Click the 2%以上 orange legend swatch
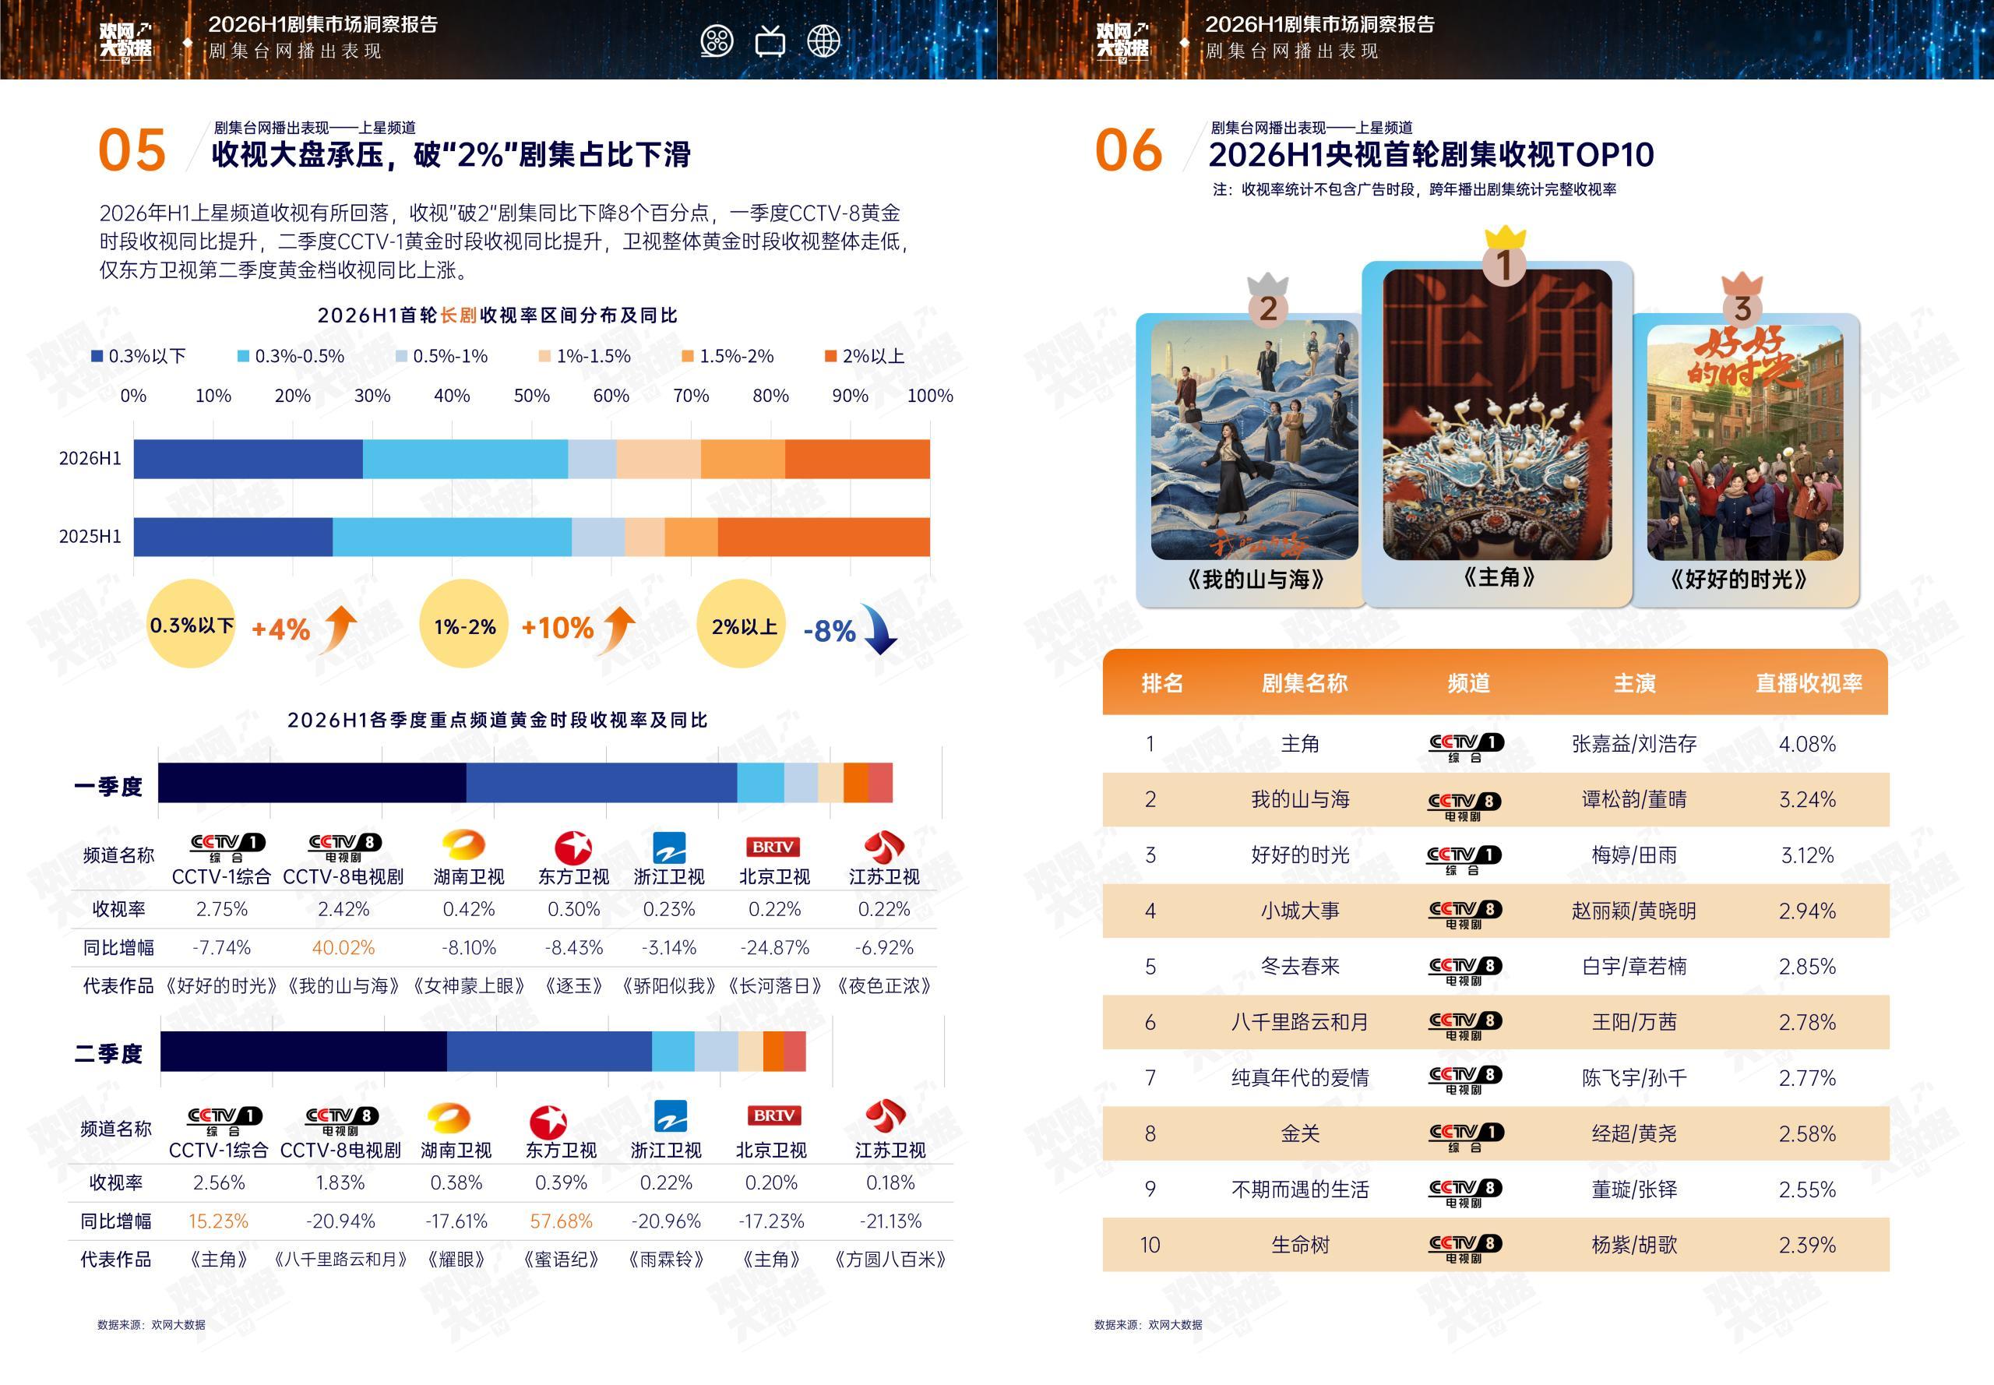This screenshot has height=1385, width=1994. click(830, 356)
